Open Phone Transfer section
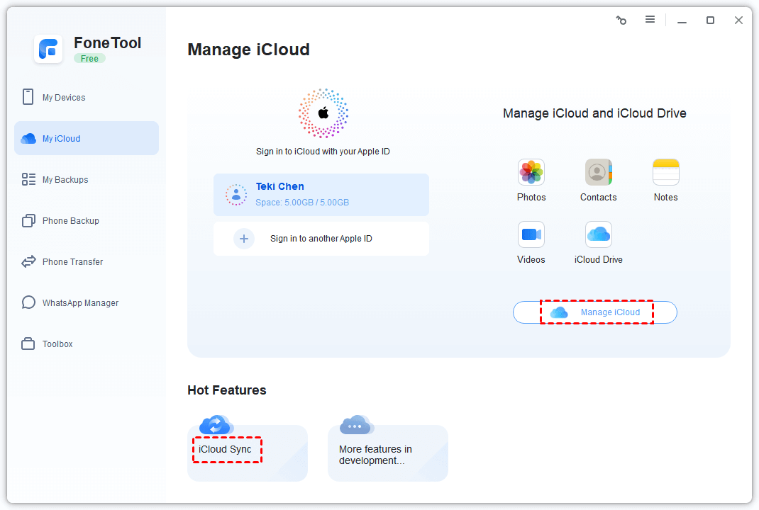This screenshot has width=759, height=510. (x=72, y=262)
